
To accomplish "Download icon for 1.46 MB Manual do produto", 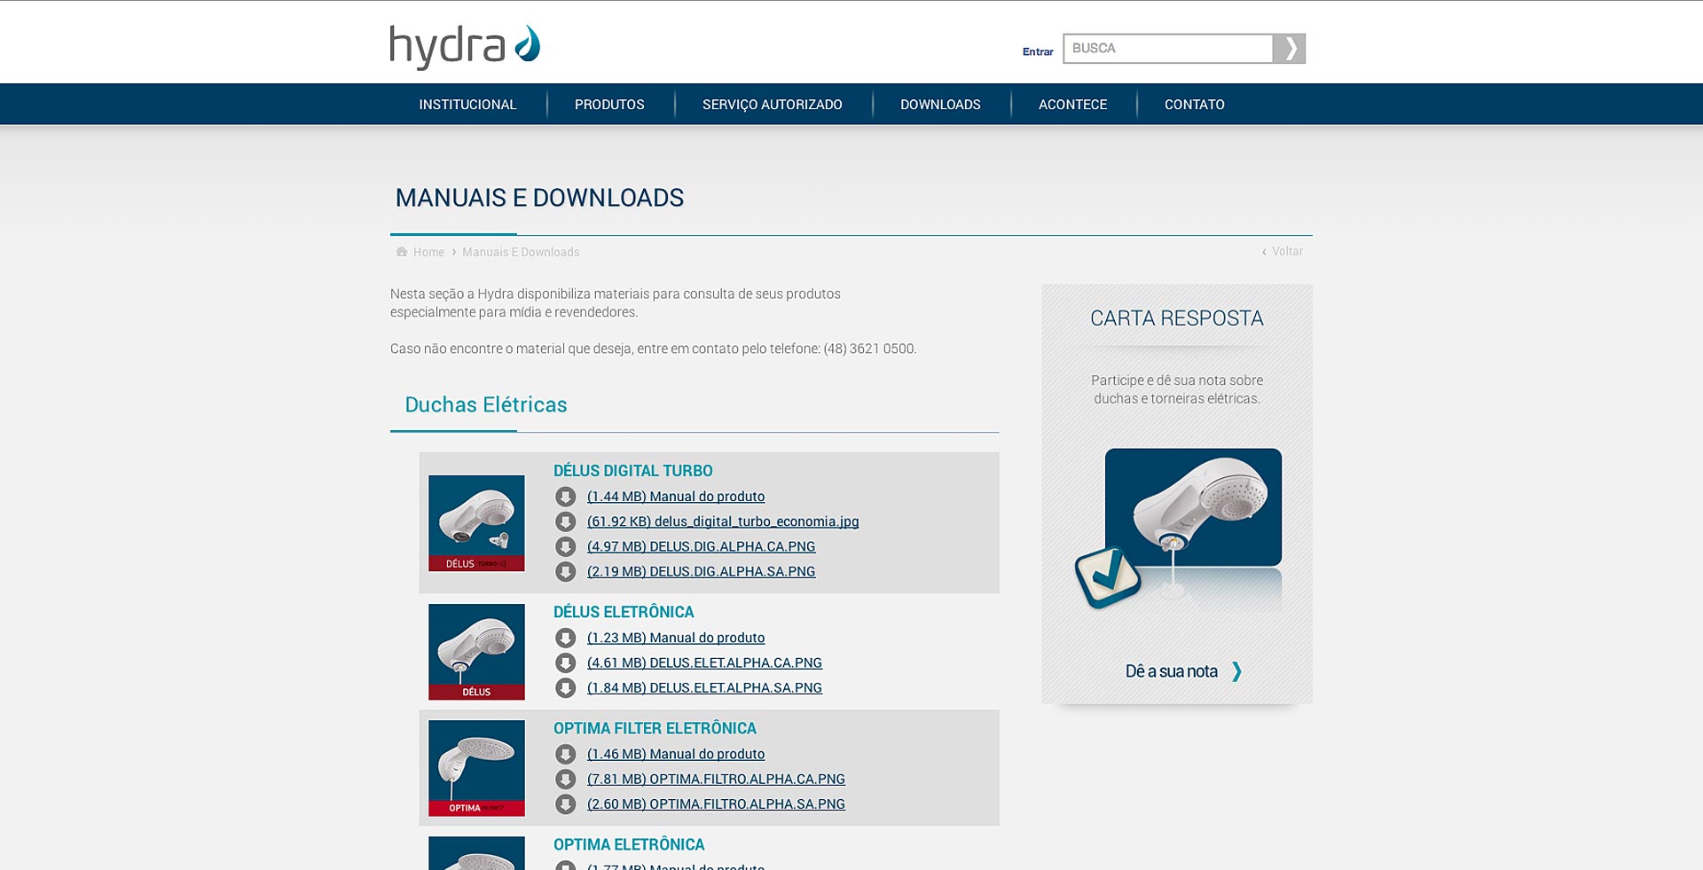I will click(565, 754).
